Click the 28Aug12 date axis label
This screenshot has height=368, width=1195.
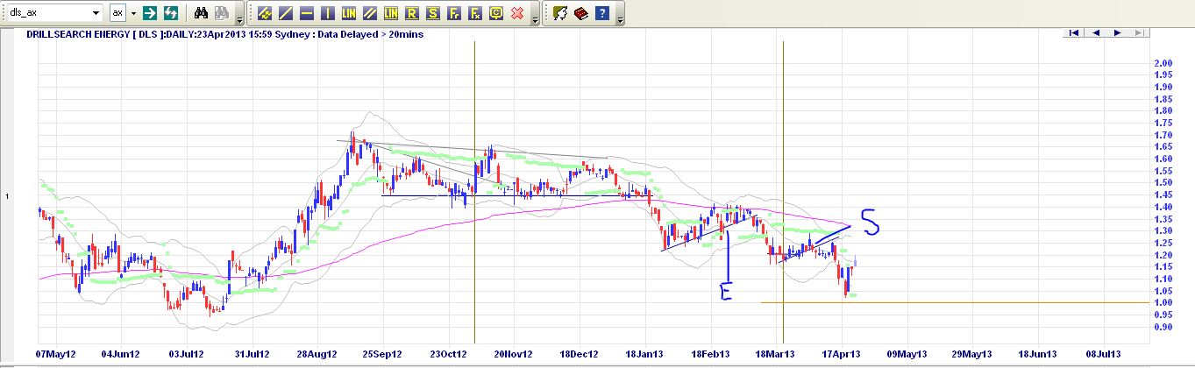pyautogui.click(x=317, y=354)
